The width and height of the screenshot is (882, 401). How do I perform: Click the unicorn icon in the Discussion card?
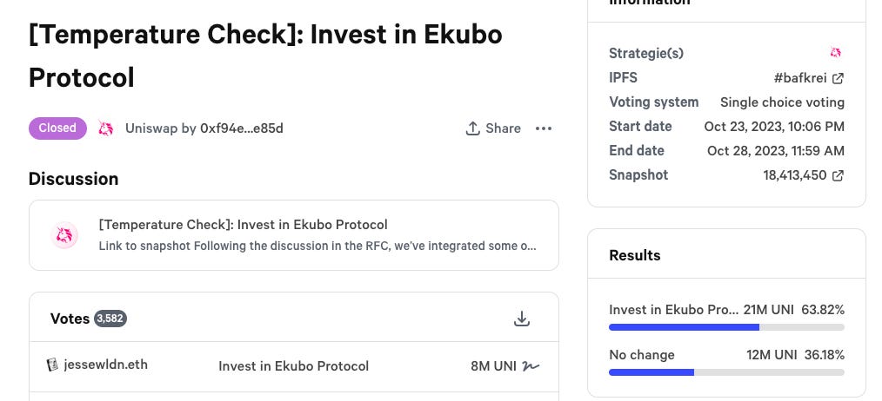click(65, 235)
